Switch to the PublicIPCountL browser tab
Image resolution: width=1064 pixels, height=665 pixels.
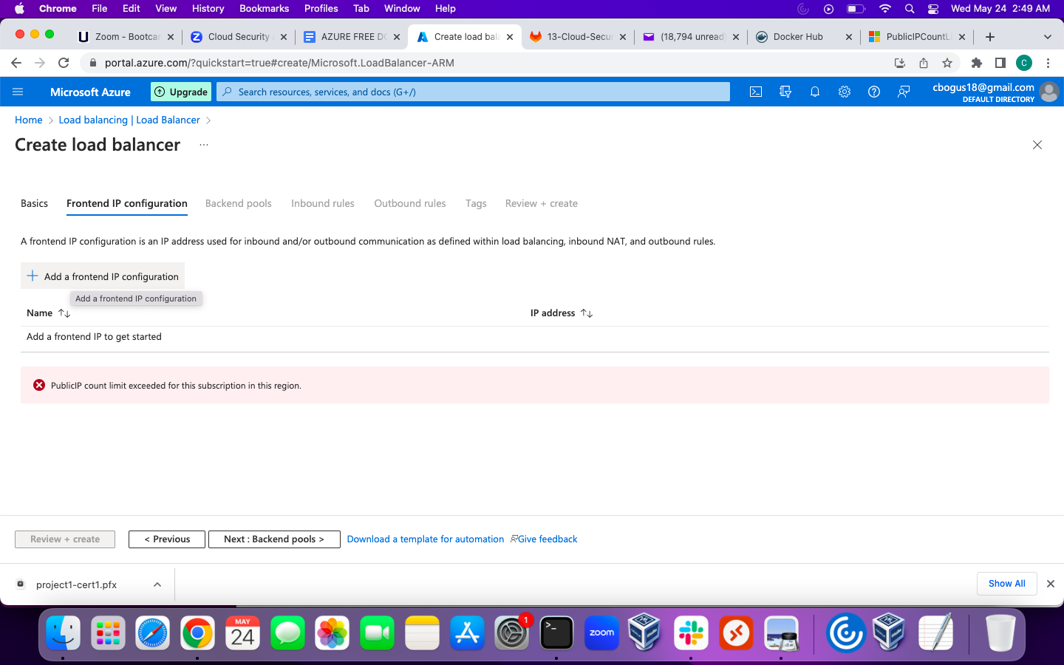tap(918, 37)
